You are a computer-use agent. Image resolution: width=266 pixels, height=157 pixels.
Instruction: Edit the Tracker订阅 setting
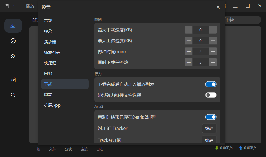click(209, 139)
